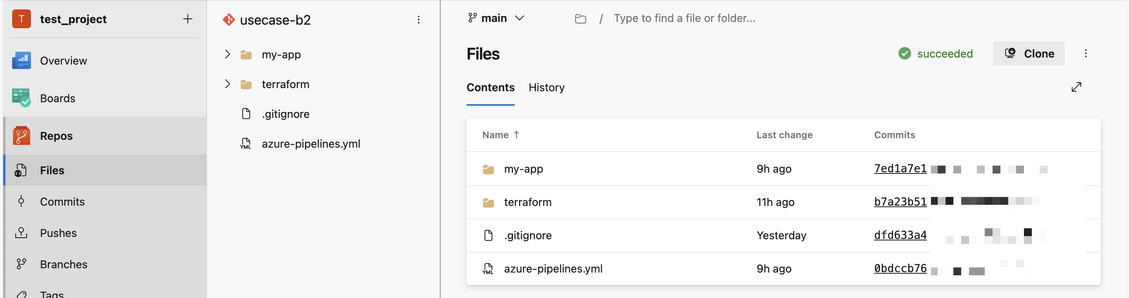Open commit 7ed1a7e1 link

click(x=900, y=168)
